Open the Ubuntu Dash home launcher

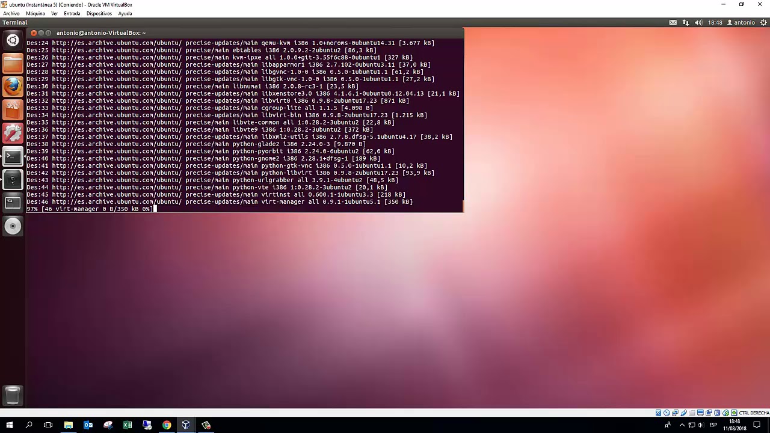tap(13, 40)
